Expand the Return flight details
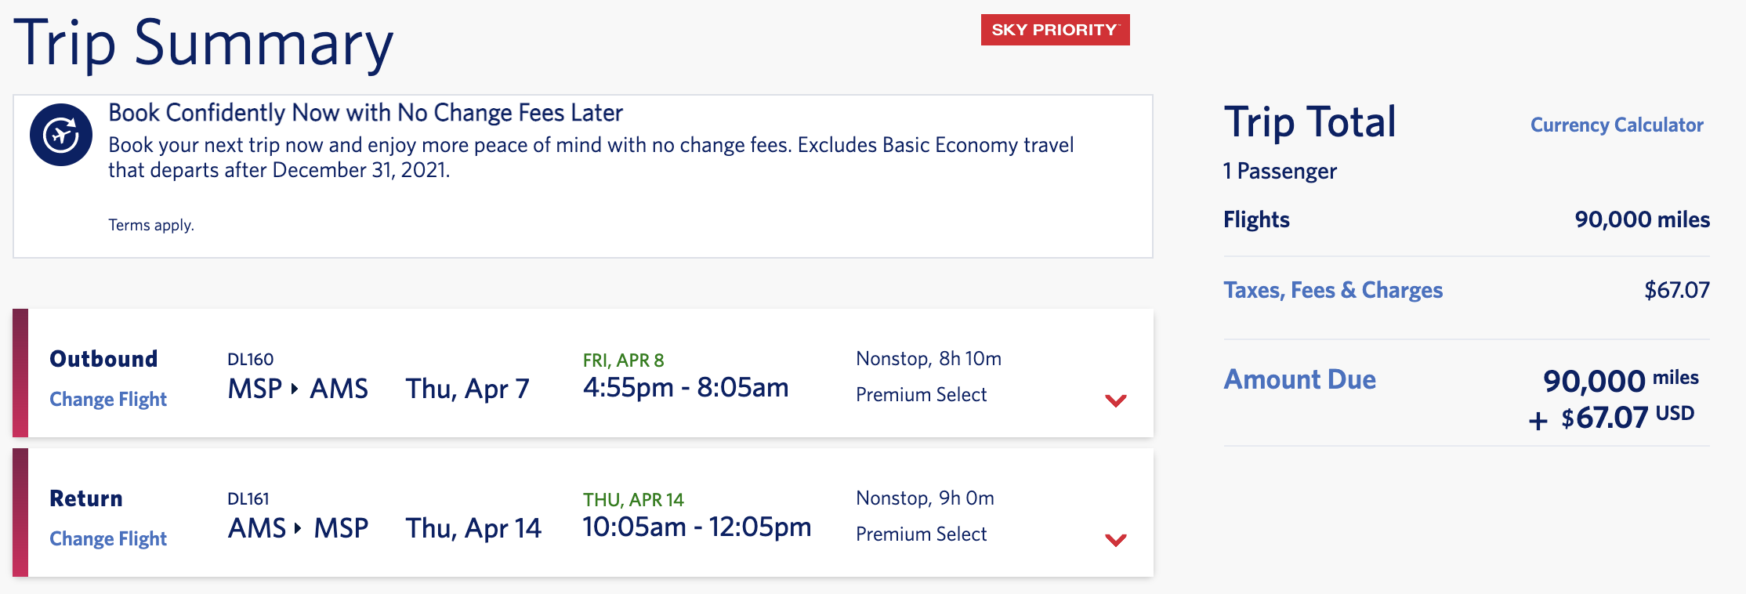Viewport: 1746px width, 594px height. point(1114,539)
